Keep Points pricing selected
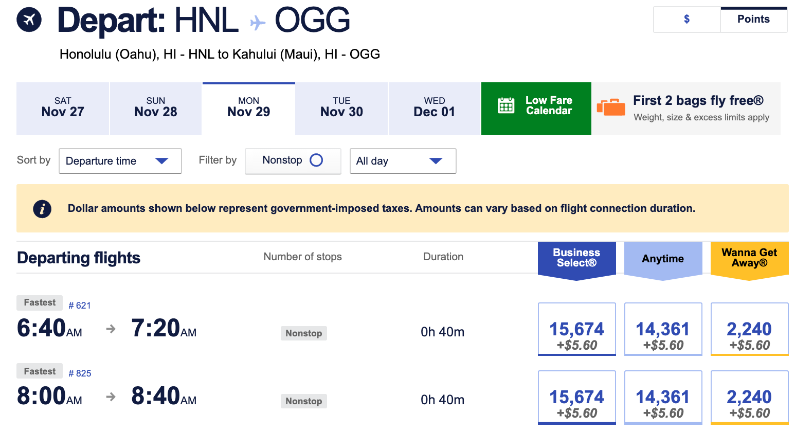Image resolution: width=795 pixels, height=431 pixels. pyautogui.click(x=753, y=19)
